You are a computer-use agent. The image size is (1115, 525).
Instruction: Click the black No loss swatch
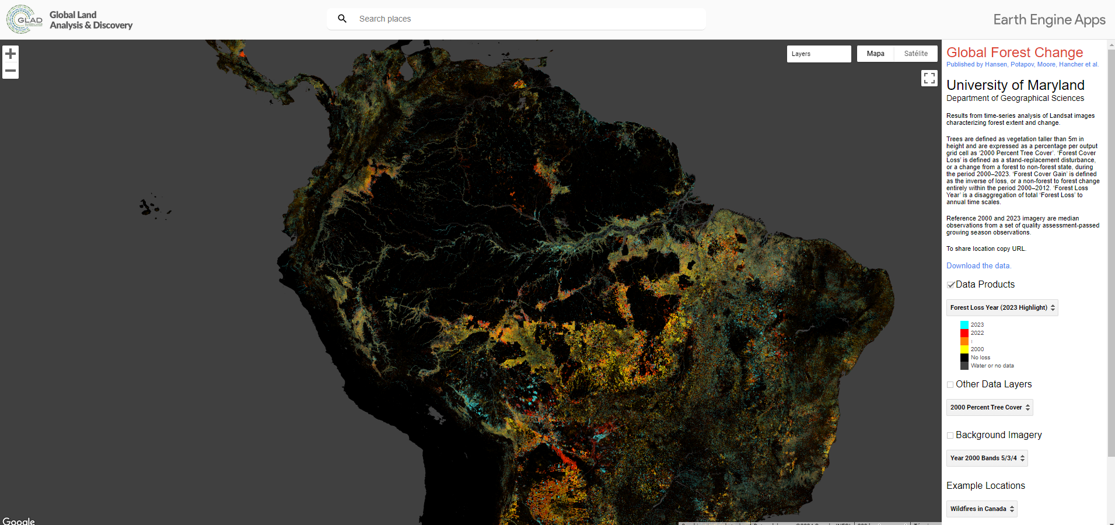tap(964, 357)
